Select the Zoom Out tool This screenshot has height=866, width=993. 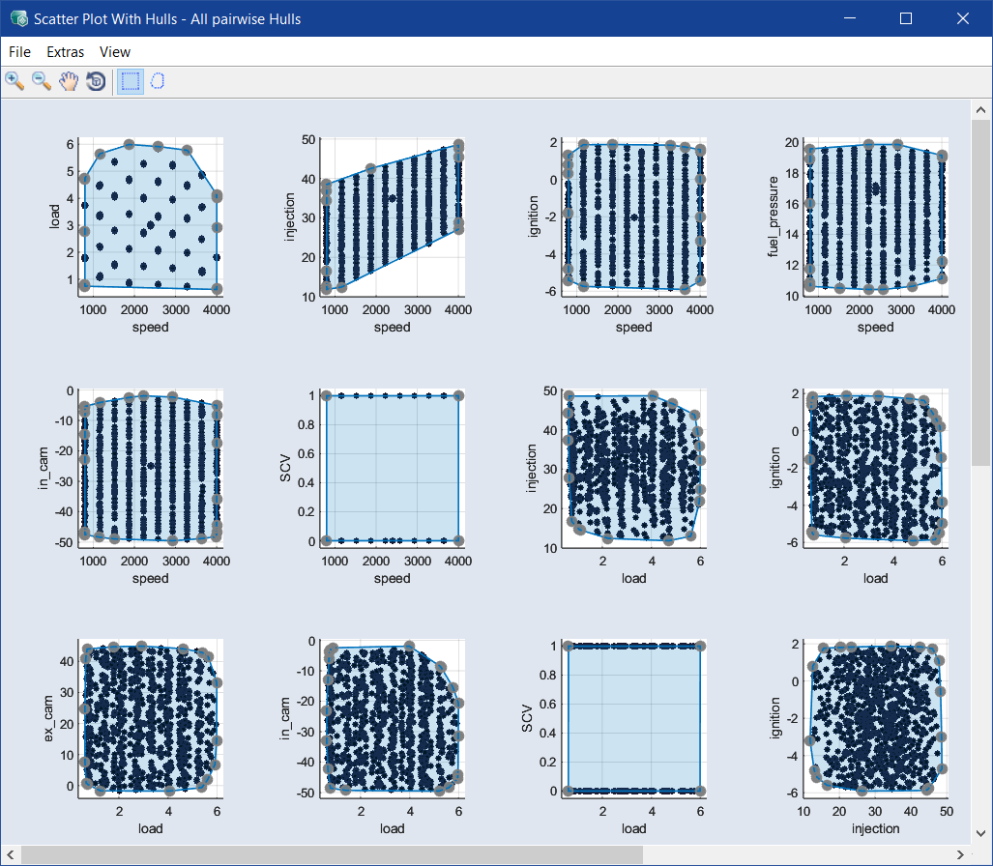click(42, 81)
